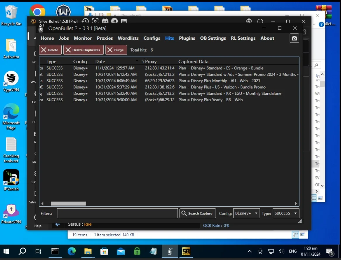Image resolution: width=341 pixels, height=260 pixels.
Task: Click the Type column header
Action: 51,62
